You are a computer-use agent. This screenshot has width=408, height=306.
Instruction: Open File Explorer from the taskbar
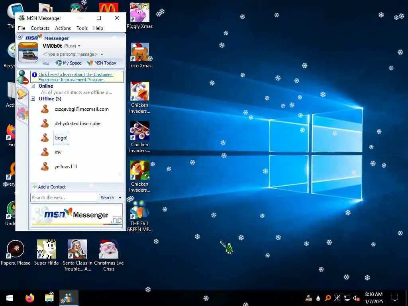coord(49,298)
